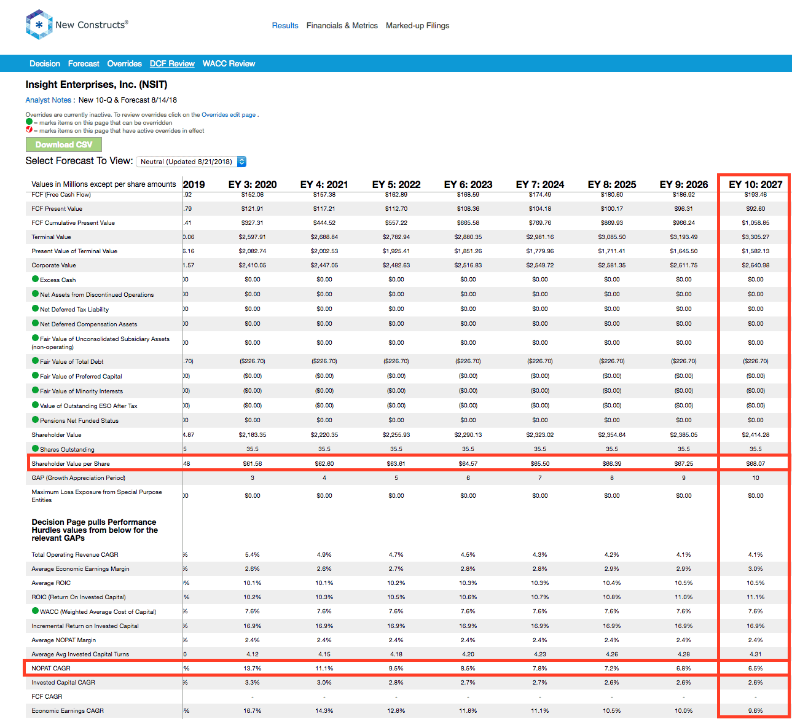The image size is (792, 719).
Task: Click the 11.1% ROIC cell for 2027
Action: 756,597
